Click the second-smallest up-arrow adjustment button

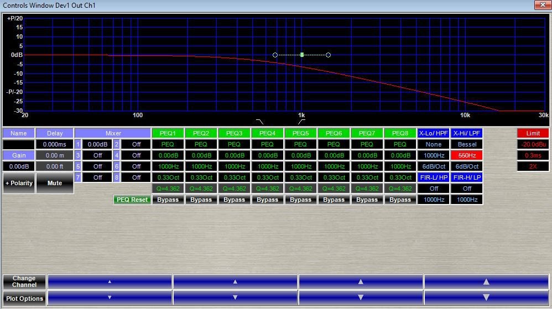point(235,281)
